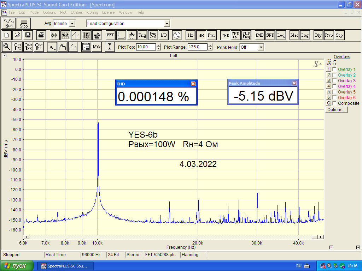The width and height of the screenshot is (362, 271).
Task: Enable the Overlay 4 checkbox
Action: [334, 86]
